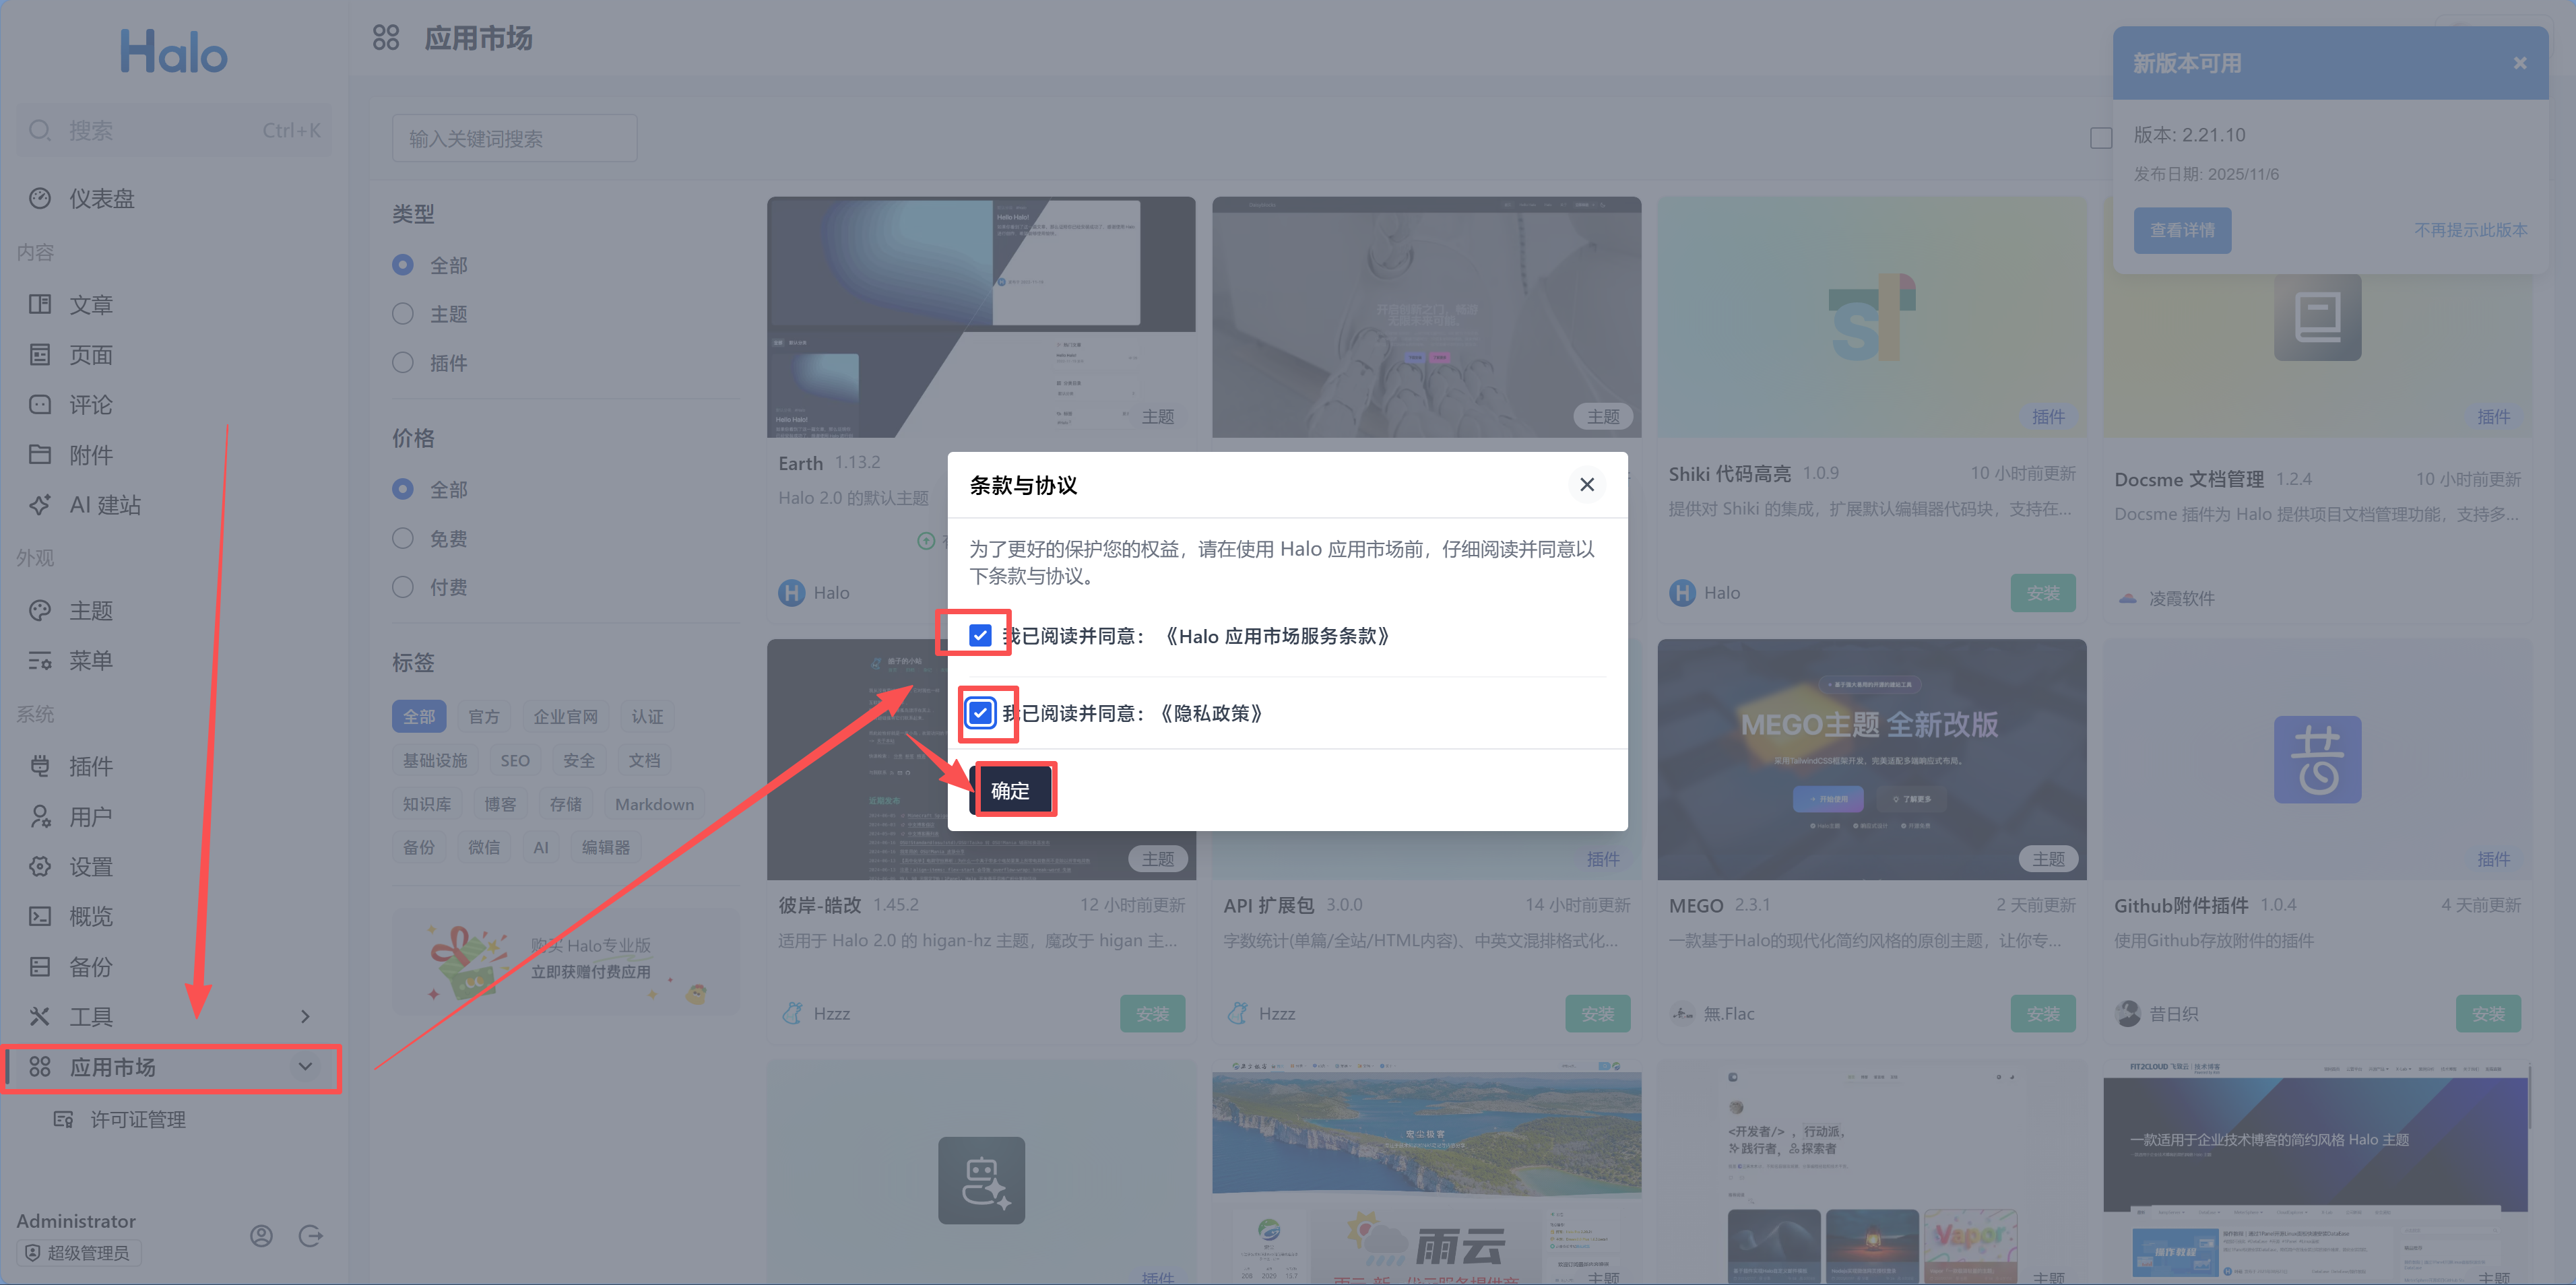Viewport: 2576px width, 1285px height.
Task: Click 查看详情 for the new version
Action: pyautogui.click(x=2182, y=230)
